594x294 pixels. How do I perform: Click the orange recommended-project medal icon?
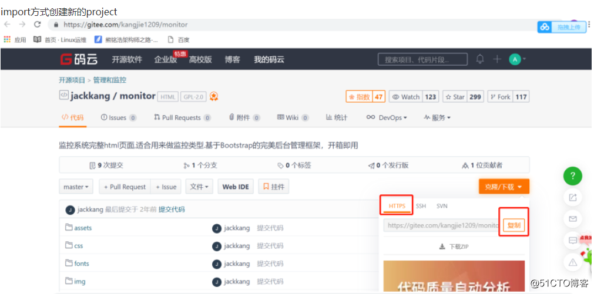[x=214, y=96]
